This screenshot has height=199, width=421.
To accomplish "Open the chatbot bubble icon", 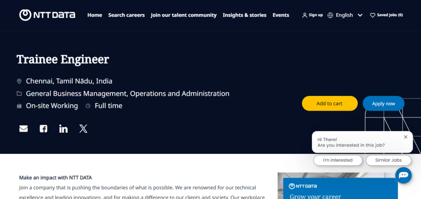I will [x=404, y=176].
